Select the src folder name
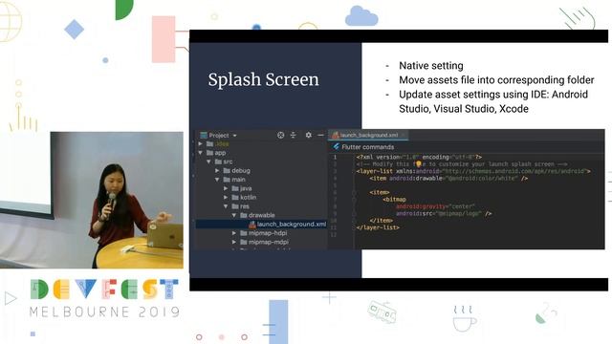The height and width of the screenshot is (344, 612). [228, 161]
